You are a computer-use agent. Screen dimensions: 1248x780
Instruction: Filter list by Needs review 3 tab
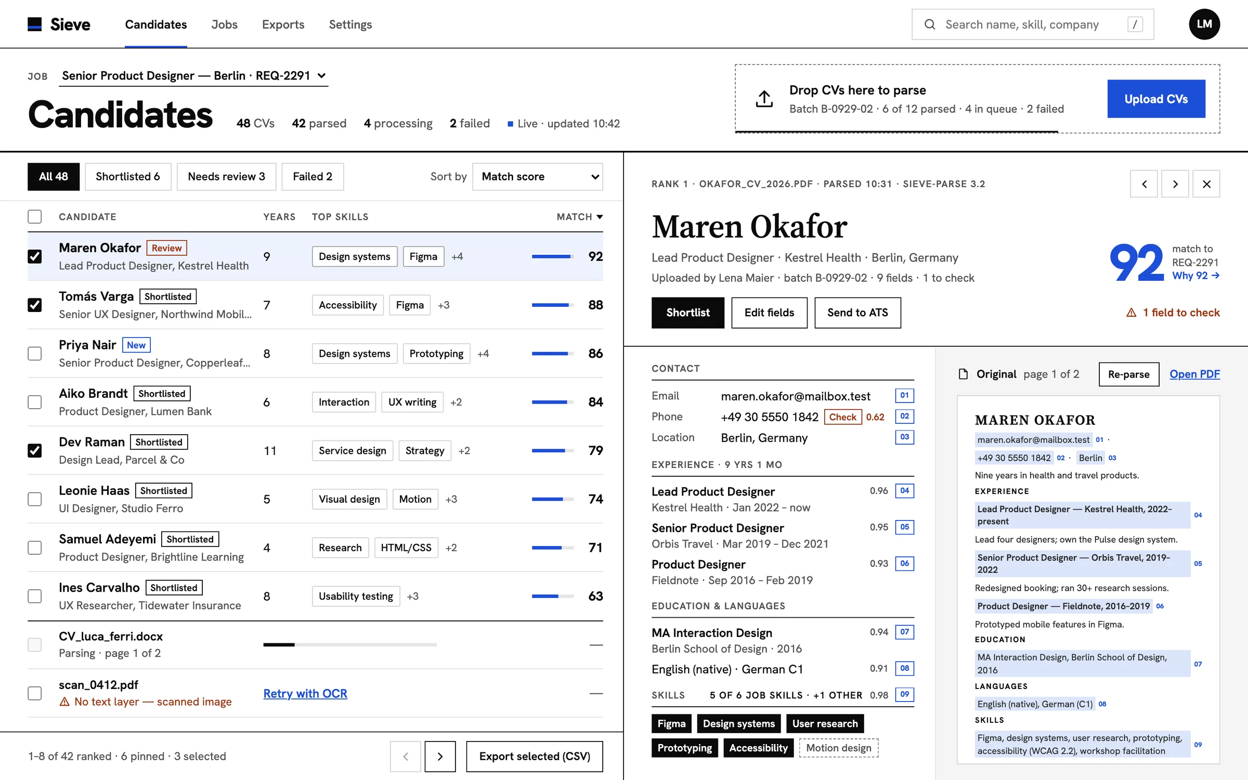point(226,177)
